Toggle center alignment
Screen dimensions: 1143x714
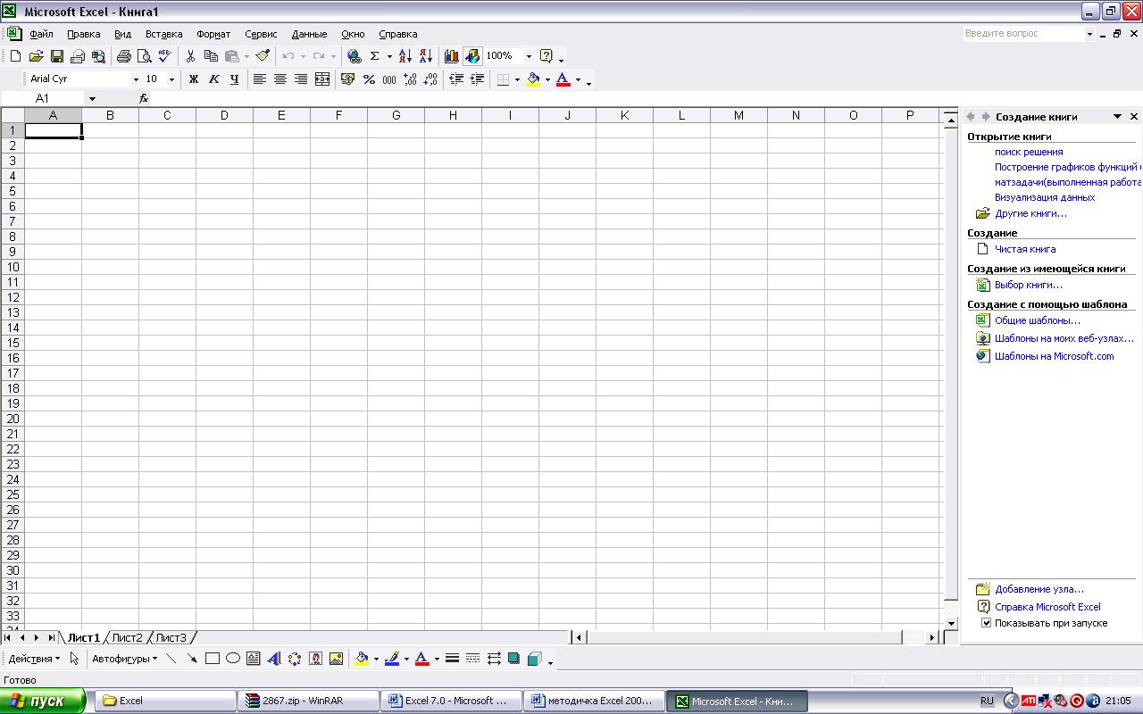pyautogui.click(x=280, y=79)
